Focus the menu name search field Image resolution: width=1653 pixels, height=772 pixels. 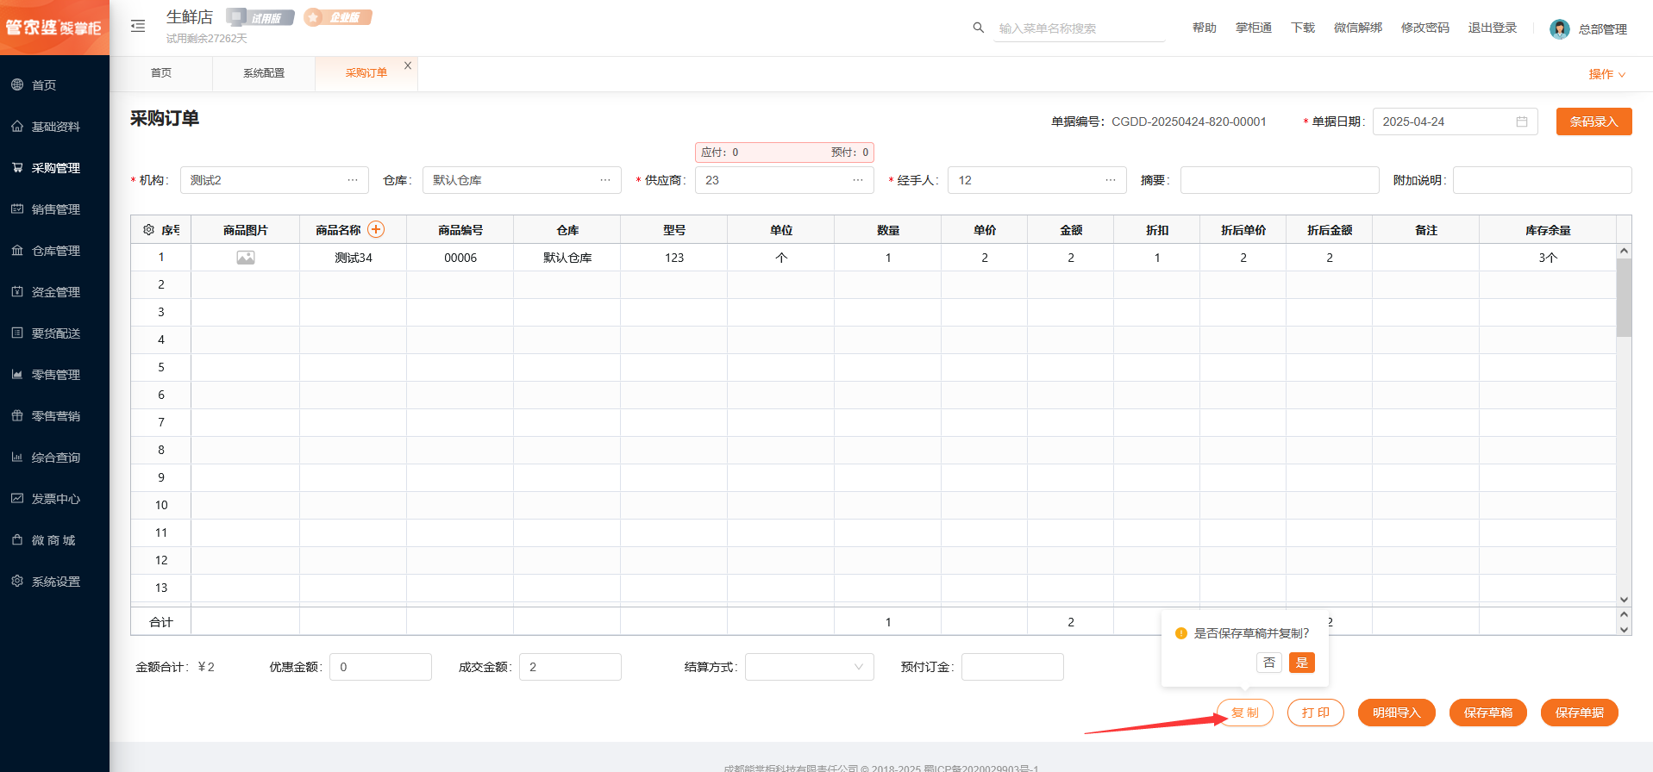(x=1079, y=28)
